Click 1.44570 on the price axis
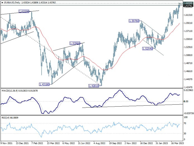The image size is (194, 146). [188, 79]
